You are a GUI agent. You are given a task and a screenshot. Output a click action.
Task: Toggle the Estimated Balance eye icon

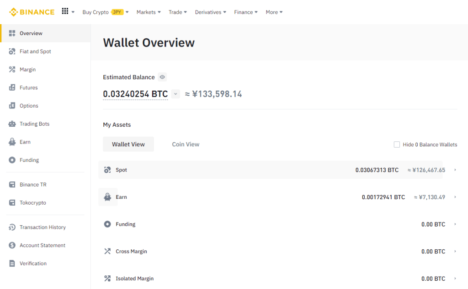[162, 77]
